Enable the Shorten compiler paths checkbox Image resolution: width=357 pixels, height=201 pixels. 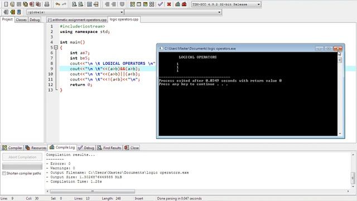[x=4, y=174]
